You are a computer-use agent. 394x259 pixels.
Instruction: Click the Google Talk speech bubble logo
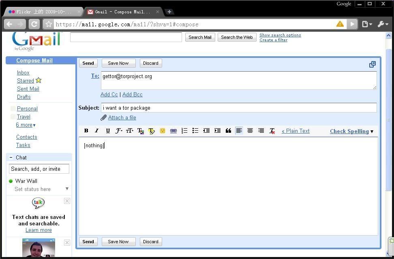click(38, 203)
